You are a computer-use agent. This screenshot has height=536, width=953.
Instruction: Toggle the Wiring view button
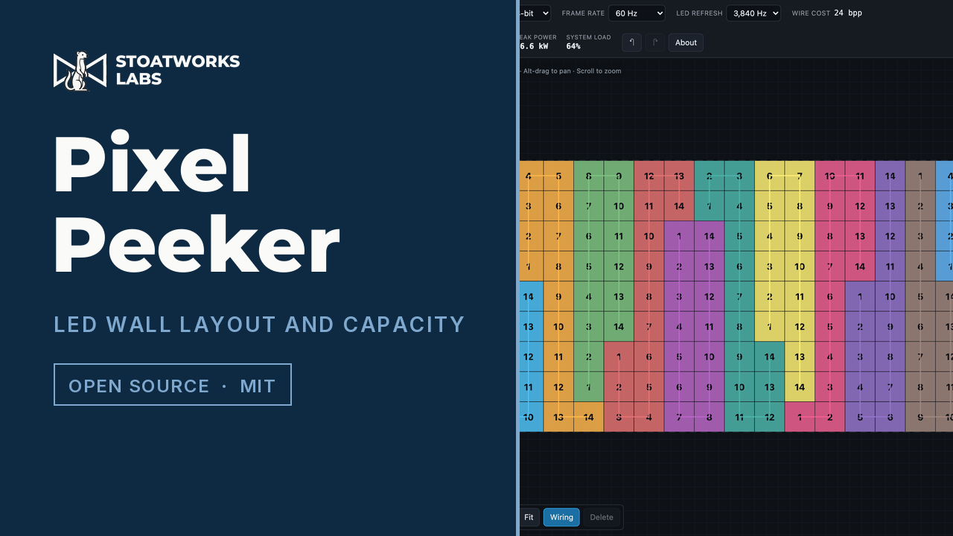[x=561, y=517]
